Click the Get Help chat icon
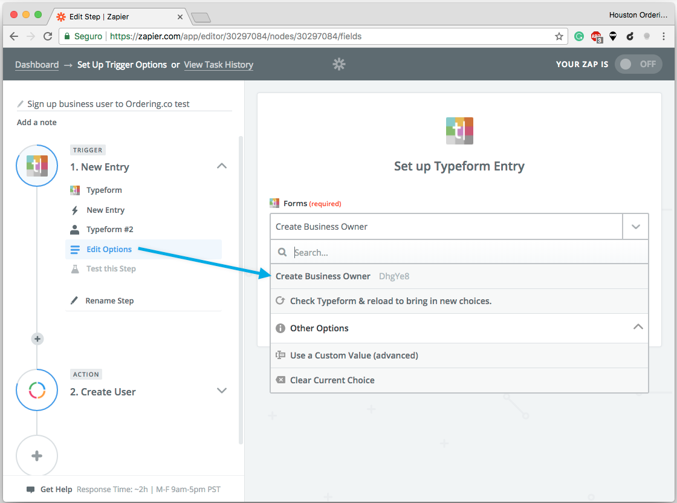677x503 pixels. (x=30, y=490)
